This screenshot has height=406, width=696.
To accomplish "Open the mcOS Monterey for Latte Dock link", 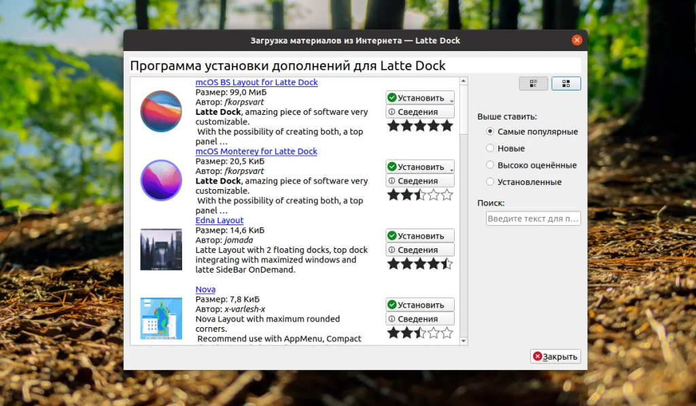I will click(x=256, y=151).
